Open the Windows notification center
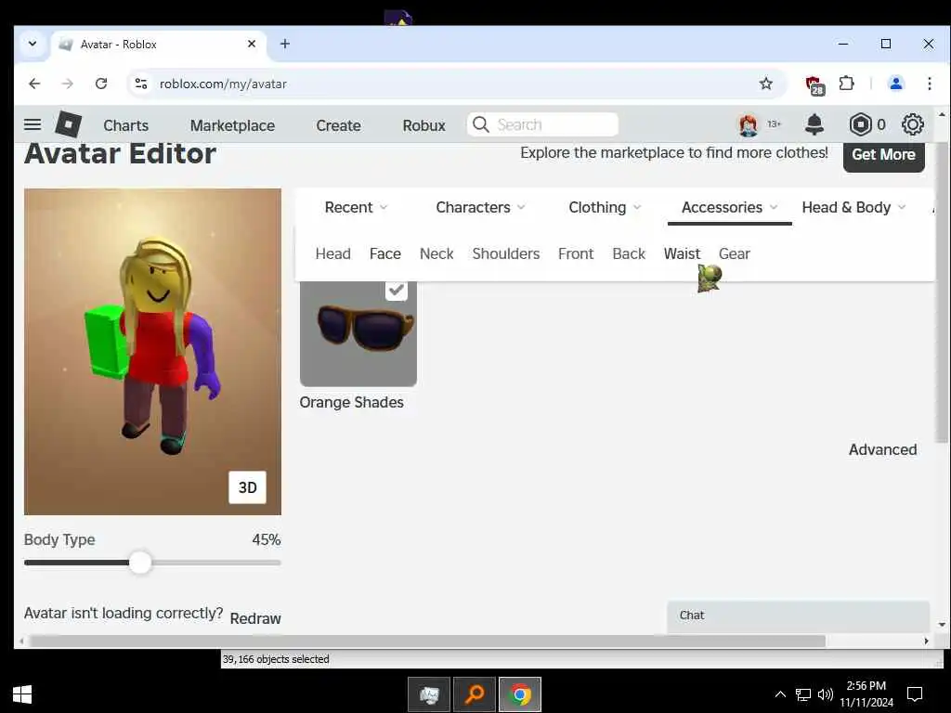 915,694
